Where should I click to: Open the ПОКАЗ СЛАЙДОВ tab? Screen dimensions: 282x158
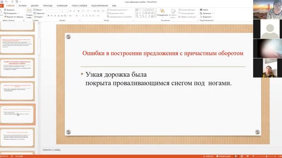coord(79,6)
